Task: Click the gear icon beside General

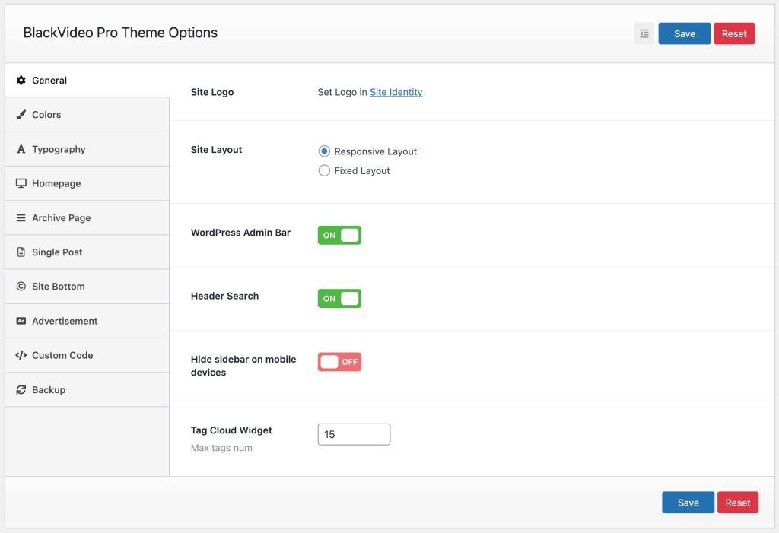Action: click(21, 80)
